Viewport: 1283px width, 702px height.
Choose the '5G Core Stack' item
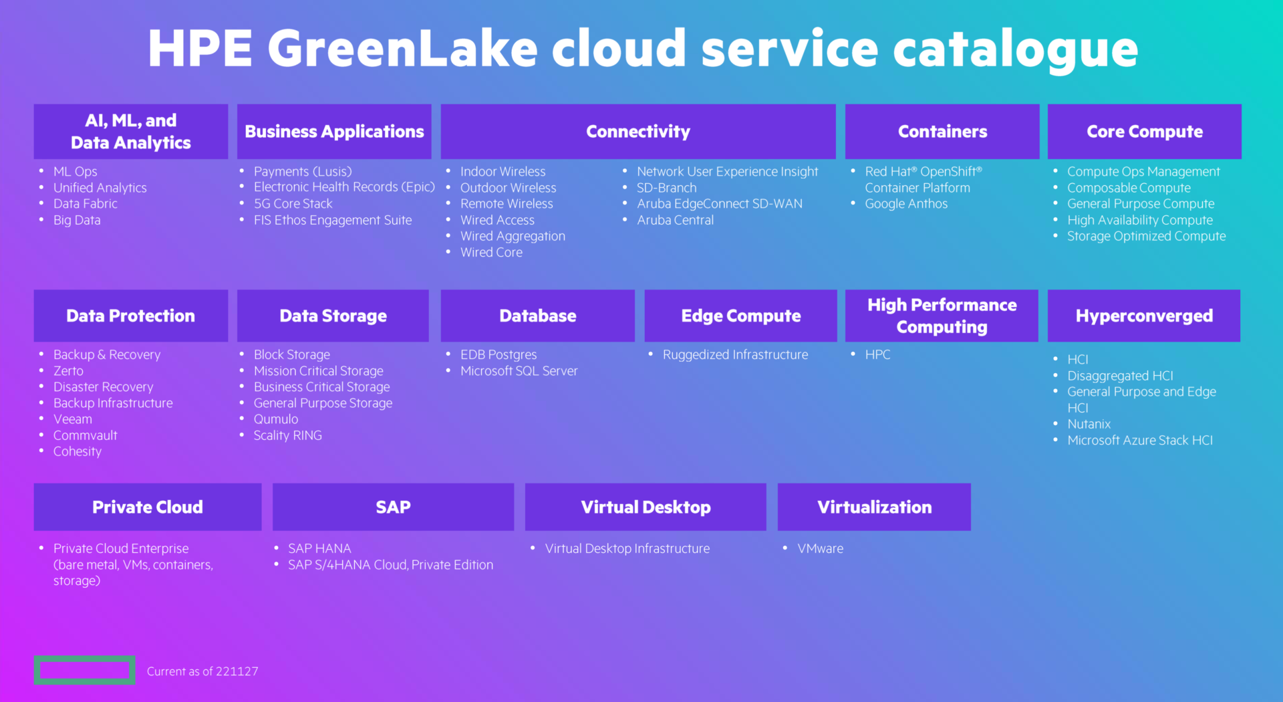pos(293,204)
